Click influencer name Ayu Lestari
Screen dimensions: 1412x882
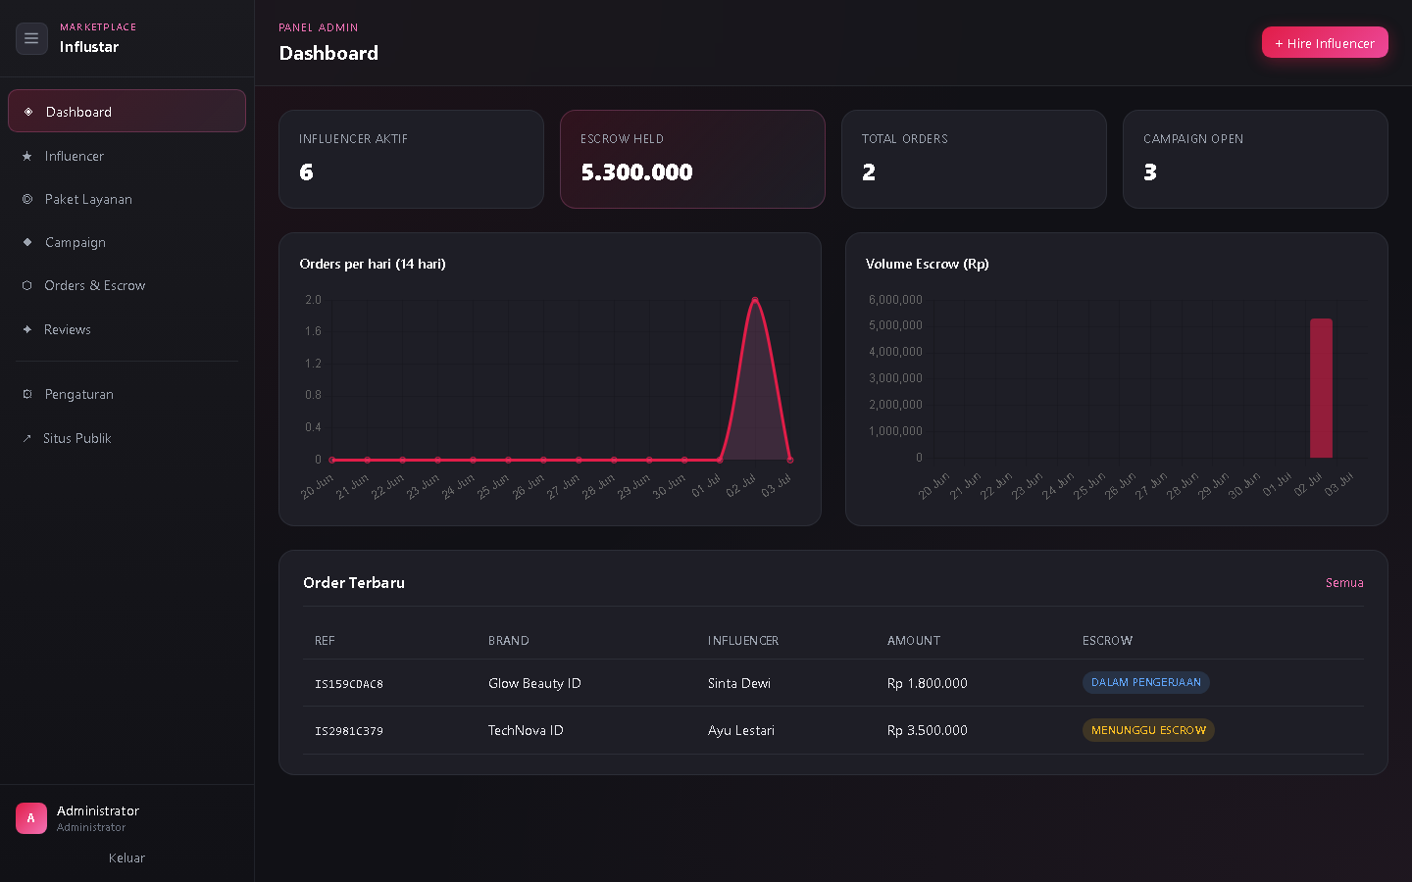click(x=741, y=730)
